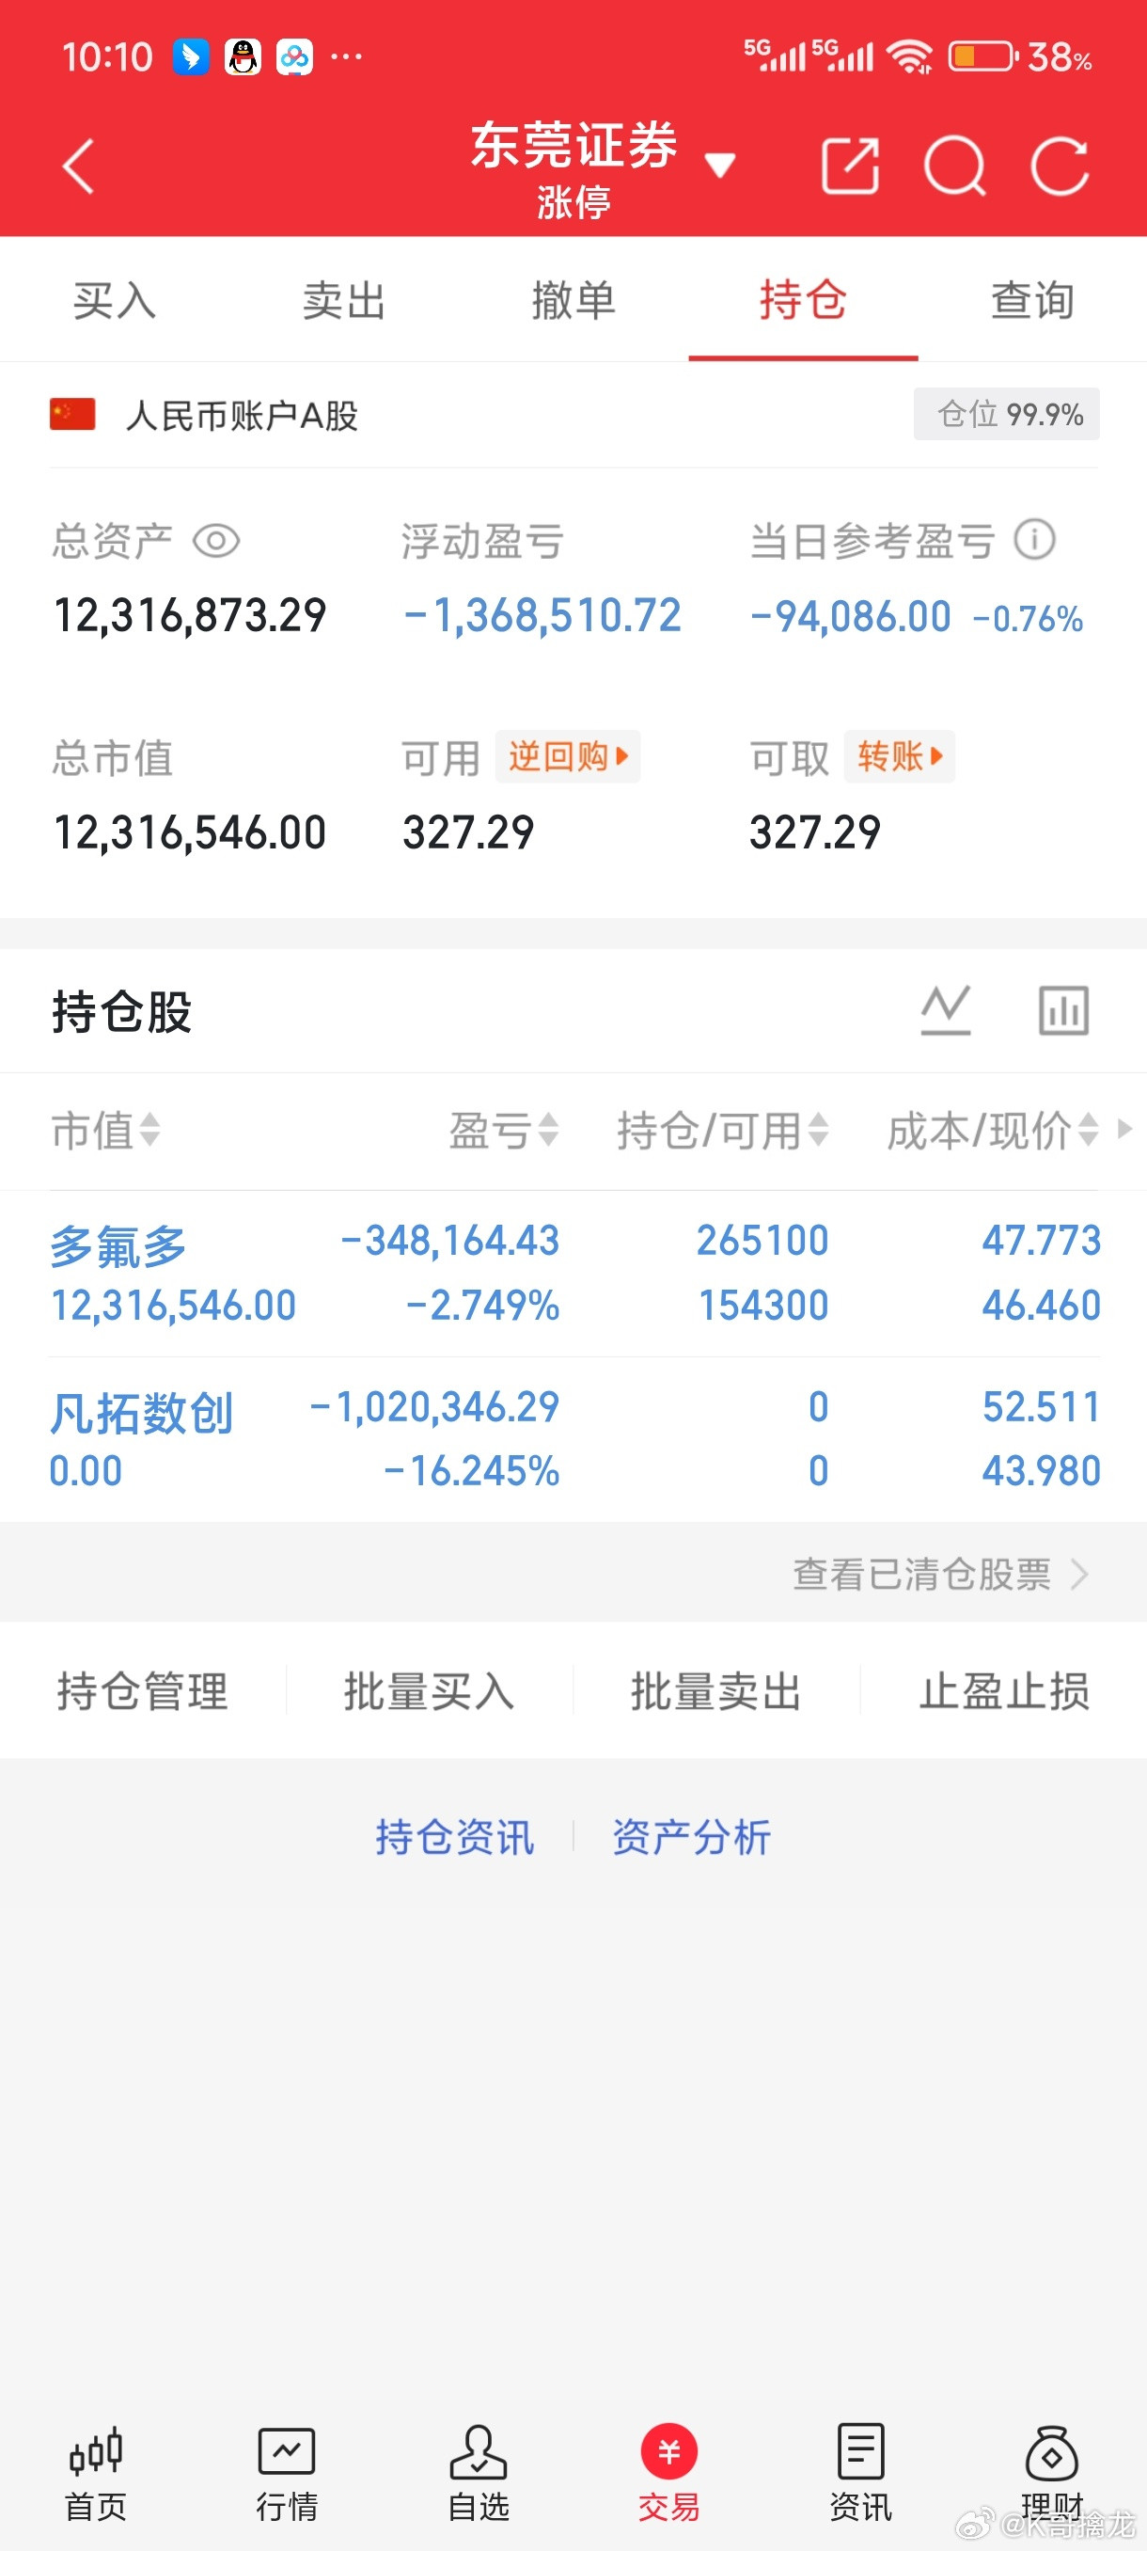Screen dimensions: 1147x2551
Task: Sort by 成本/现价 column
Action: coord(993,1130)
